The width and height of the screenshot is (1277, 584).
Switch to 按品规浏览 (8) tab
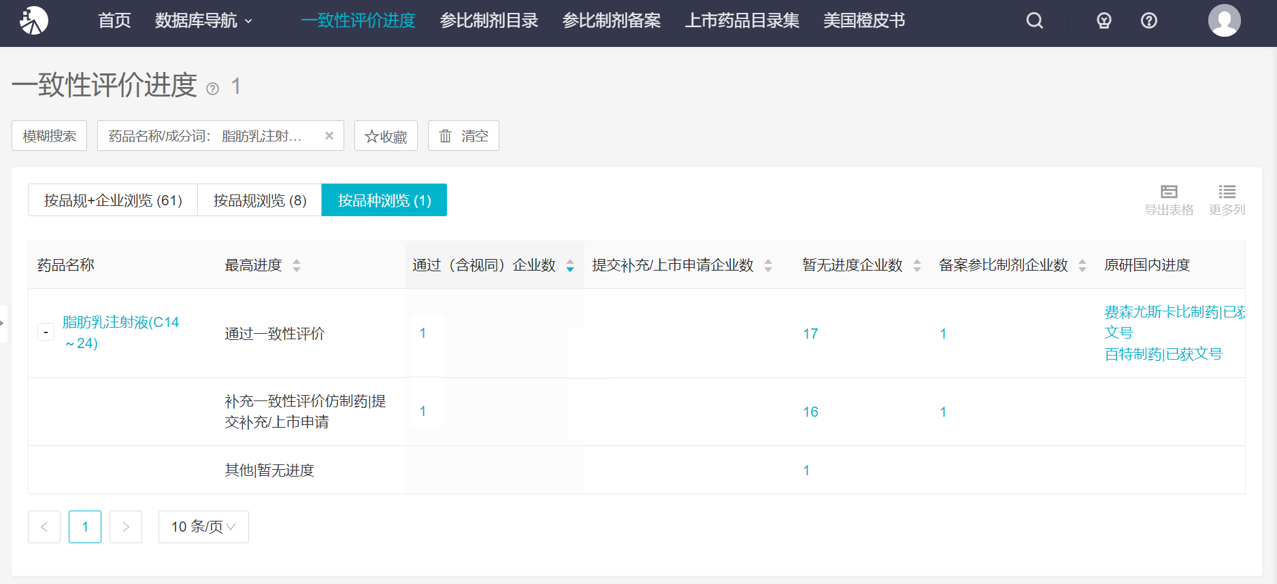(x=260, y=200)
